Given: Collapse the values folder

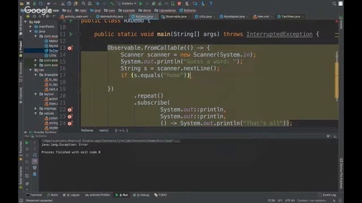Looking at the screenshot, I should coord(36,113).
